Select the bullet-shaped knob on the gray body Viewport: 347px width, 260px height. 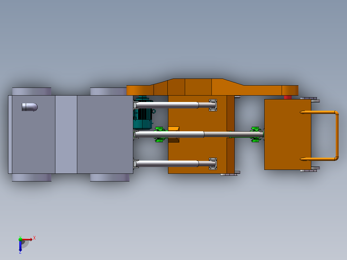[30, 107]
